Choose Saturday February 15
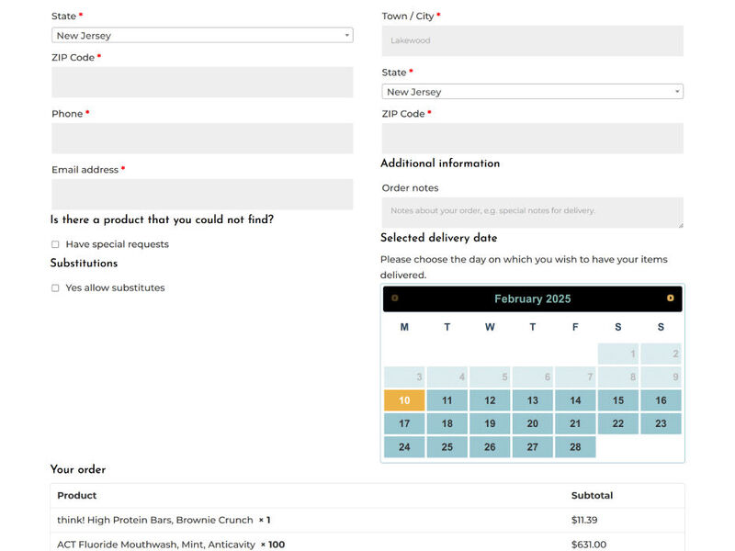The height and width of the screenshot is (551, 735). coord(618,400)
